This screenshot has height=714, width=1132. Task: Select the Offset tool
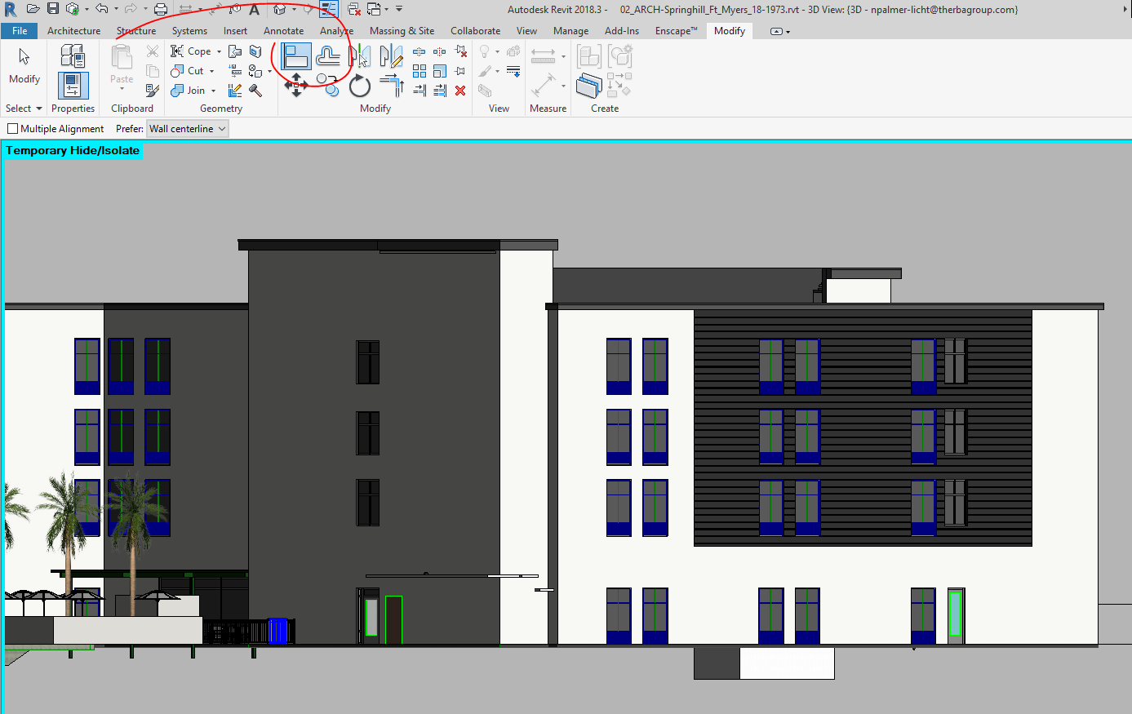click(x=328, y=56)
